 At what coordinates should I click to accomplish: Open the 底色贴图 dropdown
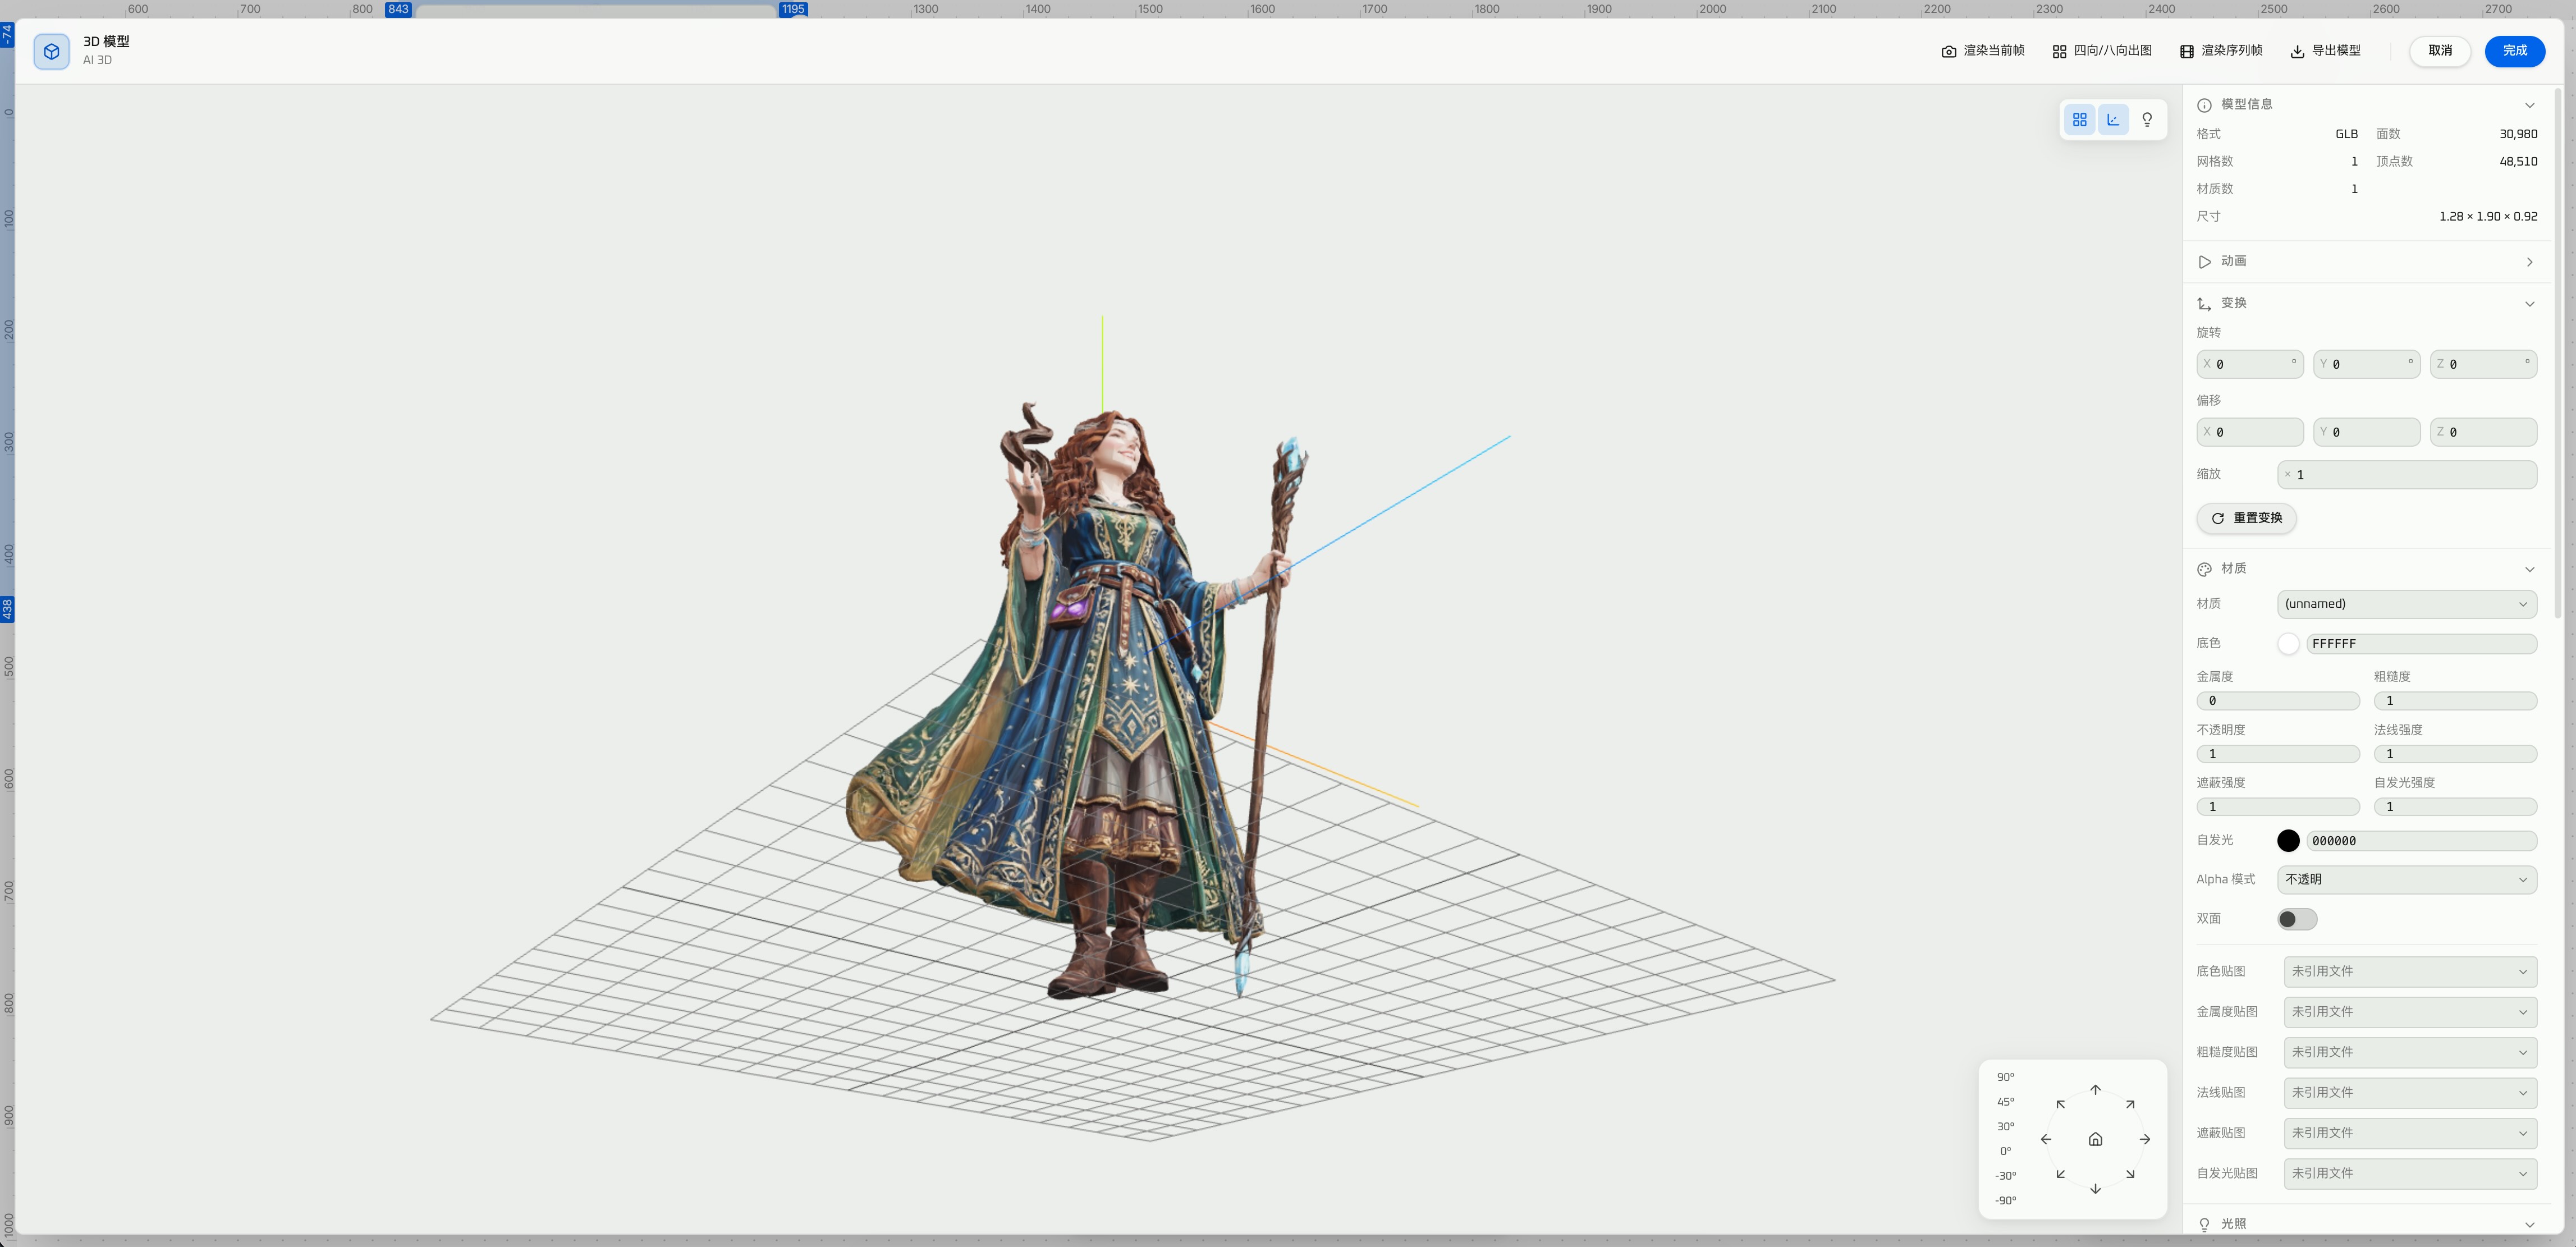pyautogui.click(x=2410, y=972)
